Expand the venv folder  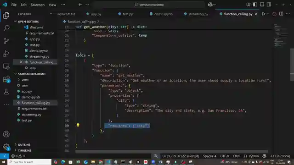click(x=25, y=80)
